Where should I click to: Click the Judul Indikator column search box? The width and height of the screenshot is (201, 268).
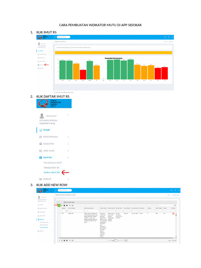click(76, 211)
